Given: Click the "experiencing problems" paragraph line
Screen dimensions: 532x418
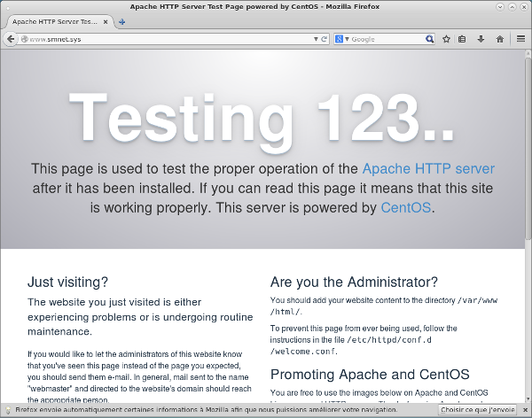Looking at the screenshot, I should pyautogui.click(x=140, y=317).
